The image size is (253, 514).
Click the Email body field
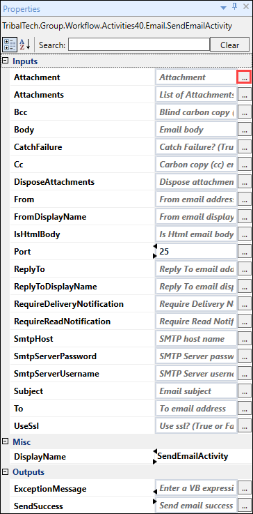(x=196, y=130)
